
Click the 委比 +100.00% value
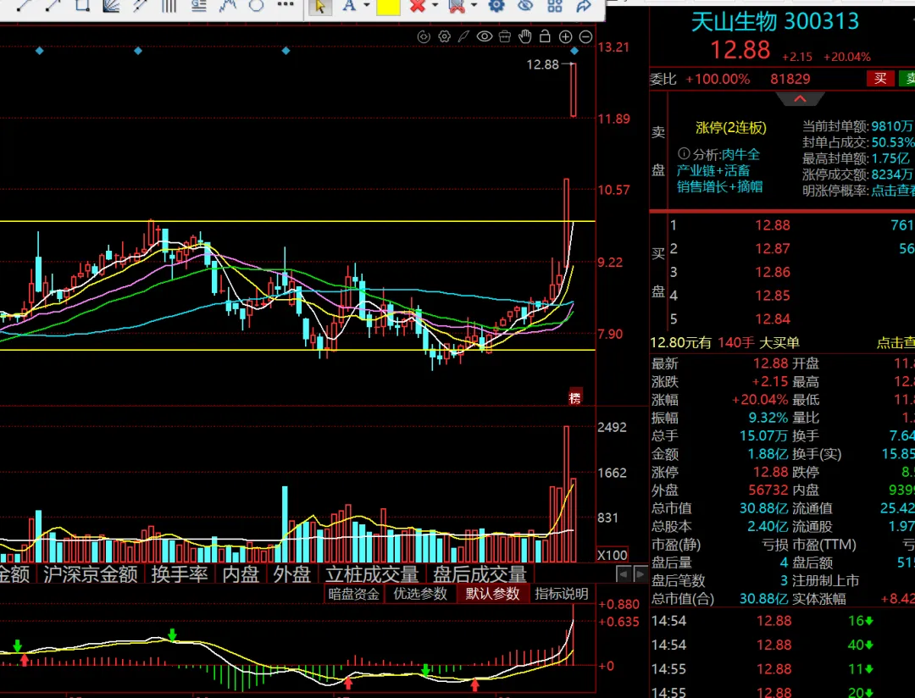tap(718, 79)
